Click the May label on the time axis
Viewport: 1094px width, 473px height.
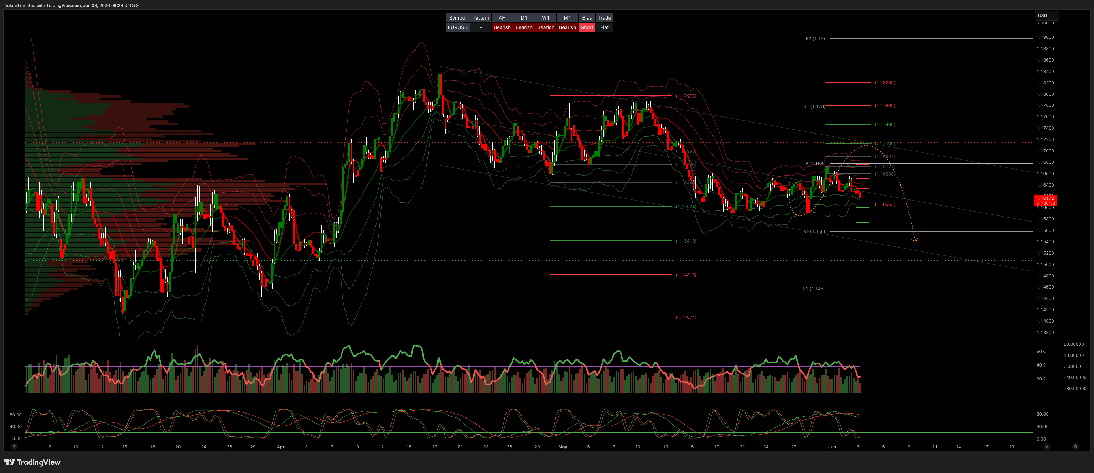point(562,447)
